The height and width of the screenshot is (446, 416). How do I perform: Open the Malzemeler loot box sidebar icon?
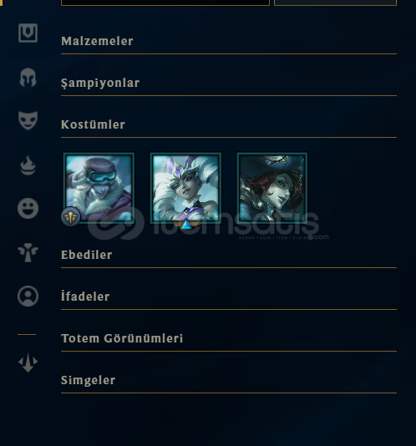tap(28, 33)
